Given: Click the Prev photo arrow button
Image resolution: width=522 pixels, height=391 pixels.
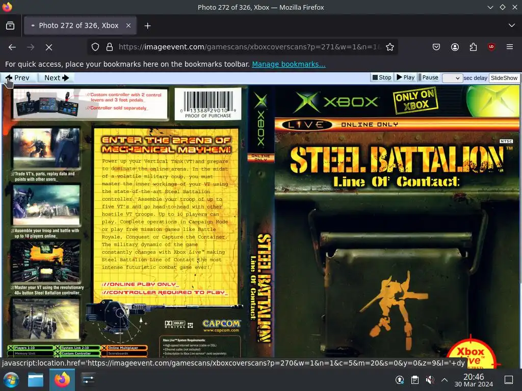Looking at the screenshot, I should coord(17,78).
